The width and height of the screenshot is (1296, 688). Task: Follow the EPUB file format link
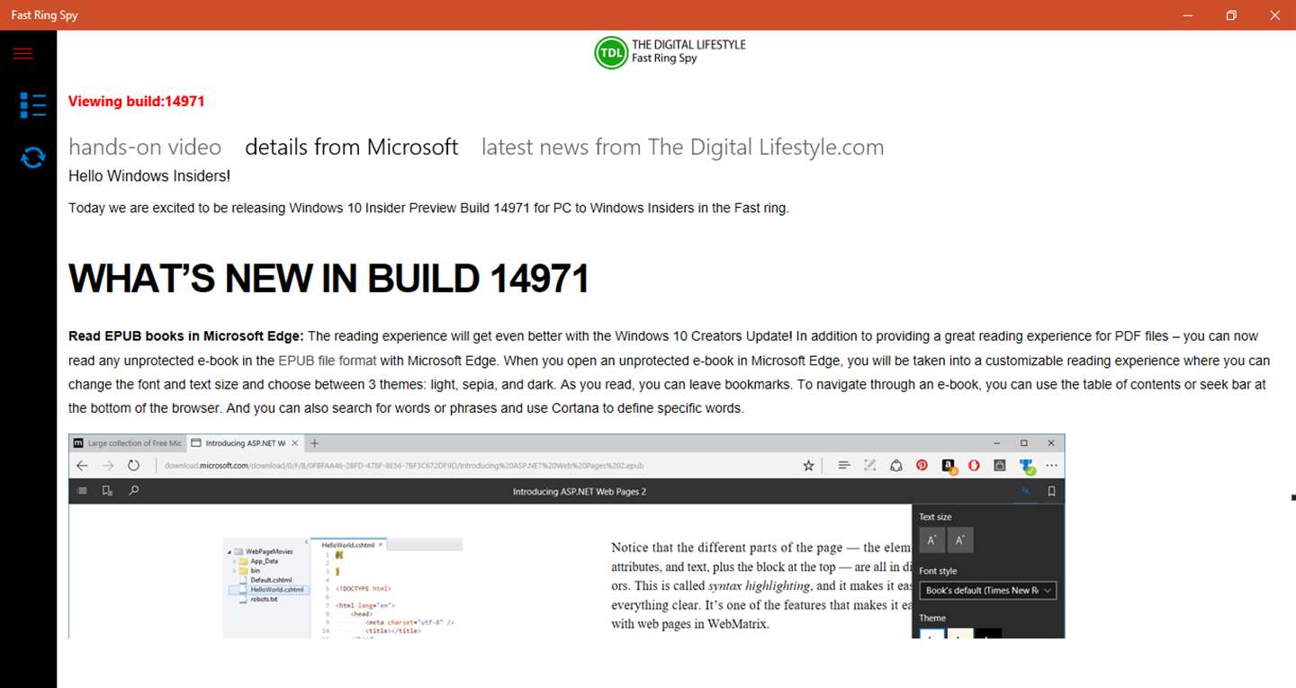[327, 361]
